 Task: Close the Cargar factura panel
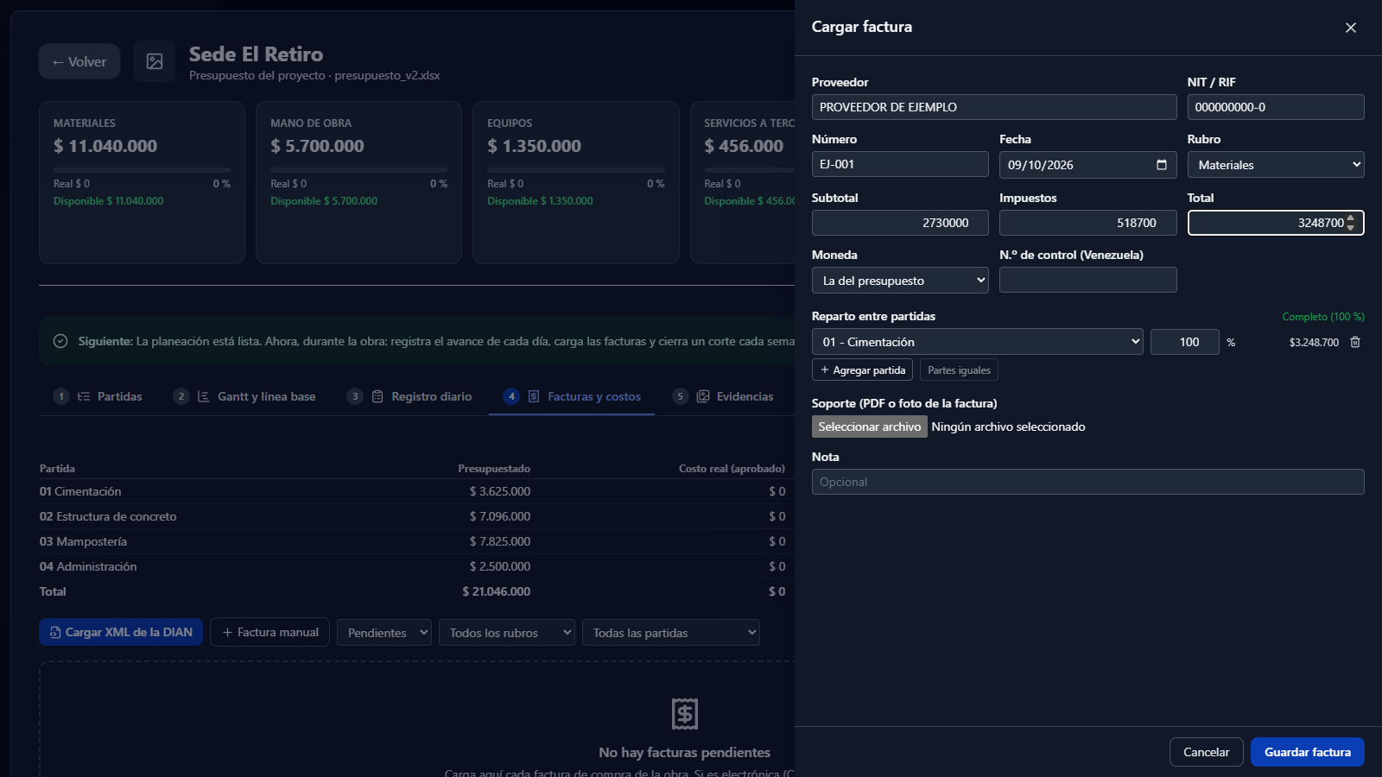click(x=1351, y=28)
